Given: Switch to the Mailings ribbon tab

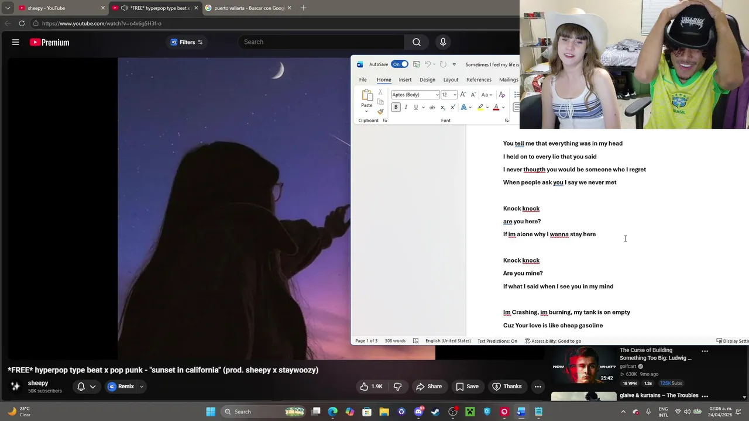Looking at the screenshot, I should (x=509, y=80).
